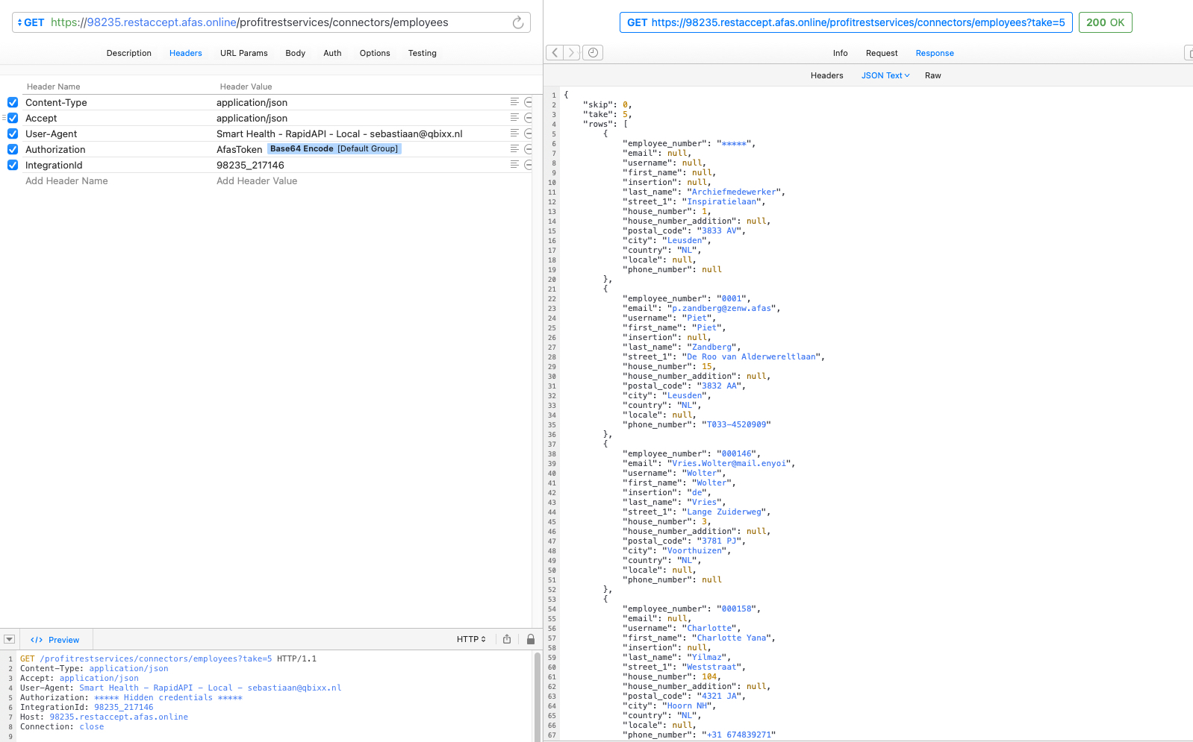The image size is (1193, 742).
Task: Click the Base64 Encode dynamic value token
Action: click(334, 149)
